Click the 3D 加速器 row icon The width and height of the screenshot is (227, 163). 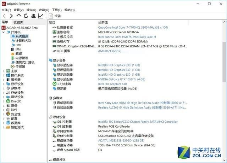tap(54, 84)
